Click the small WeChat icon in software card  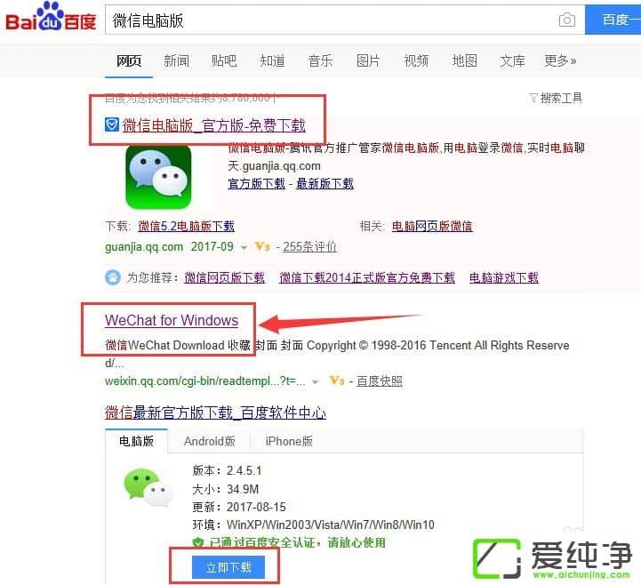(x=148, y=488)
